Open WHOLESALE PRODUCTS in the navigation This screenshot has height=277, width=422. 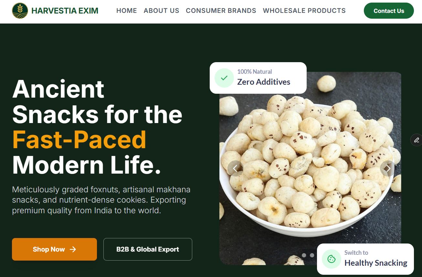tap(304, 11)
